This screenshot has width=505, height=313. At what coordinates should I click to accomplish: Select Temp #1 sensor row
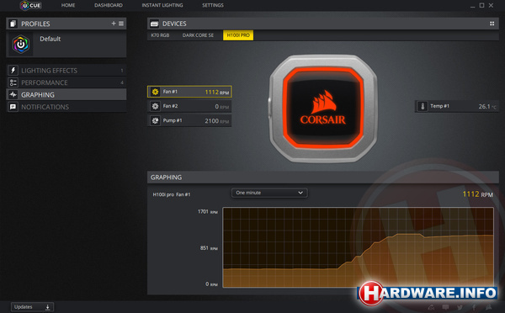[x=457, y=106]
